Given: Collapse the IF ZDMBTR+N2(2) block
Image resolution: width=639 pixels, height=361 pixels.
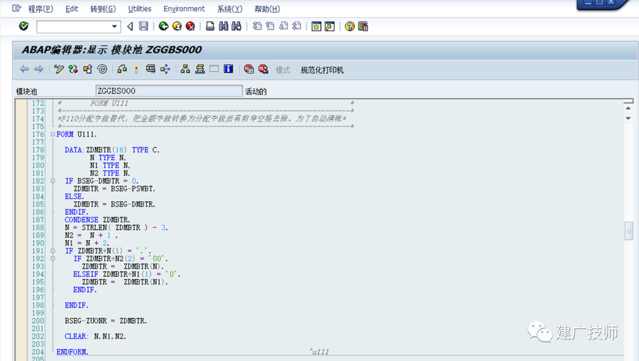Looking at the screenshot, I should point(53,259).
